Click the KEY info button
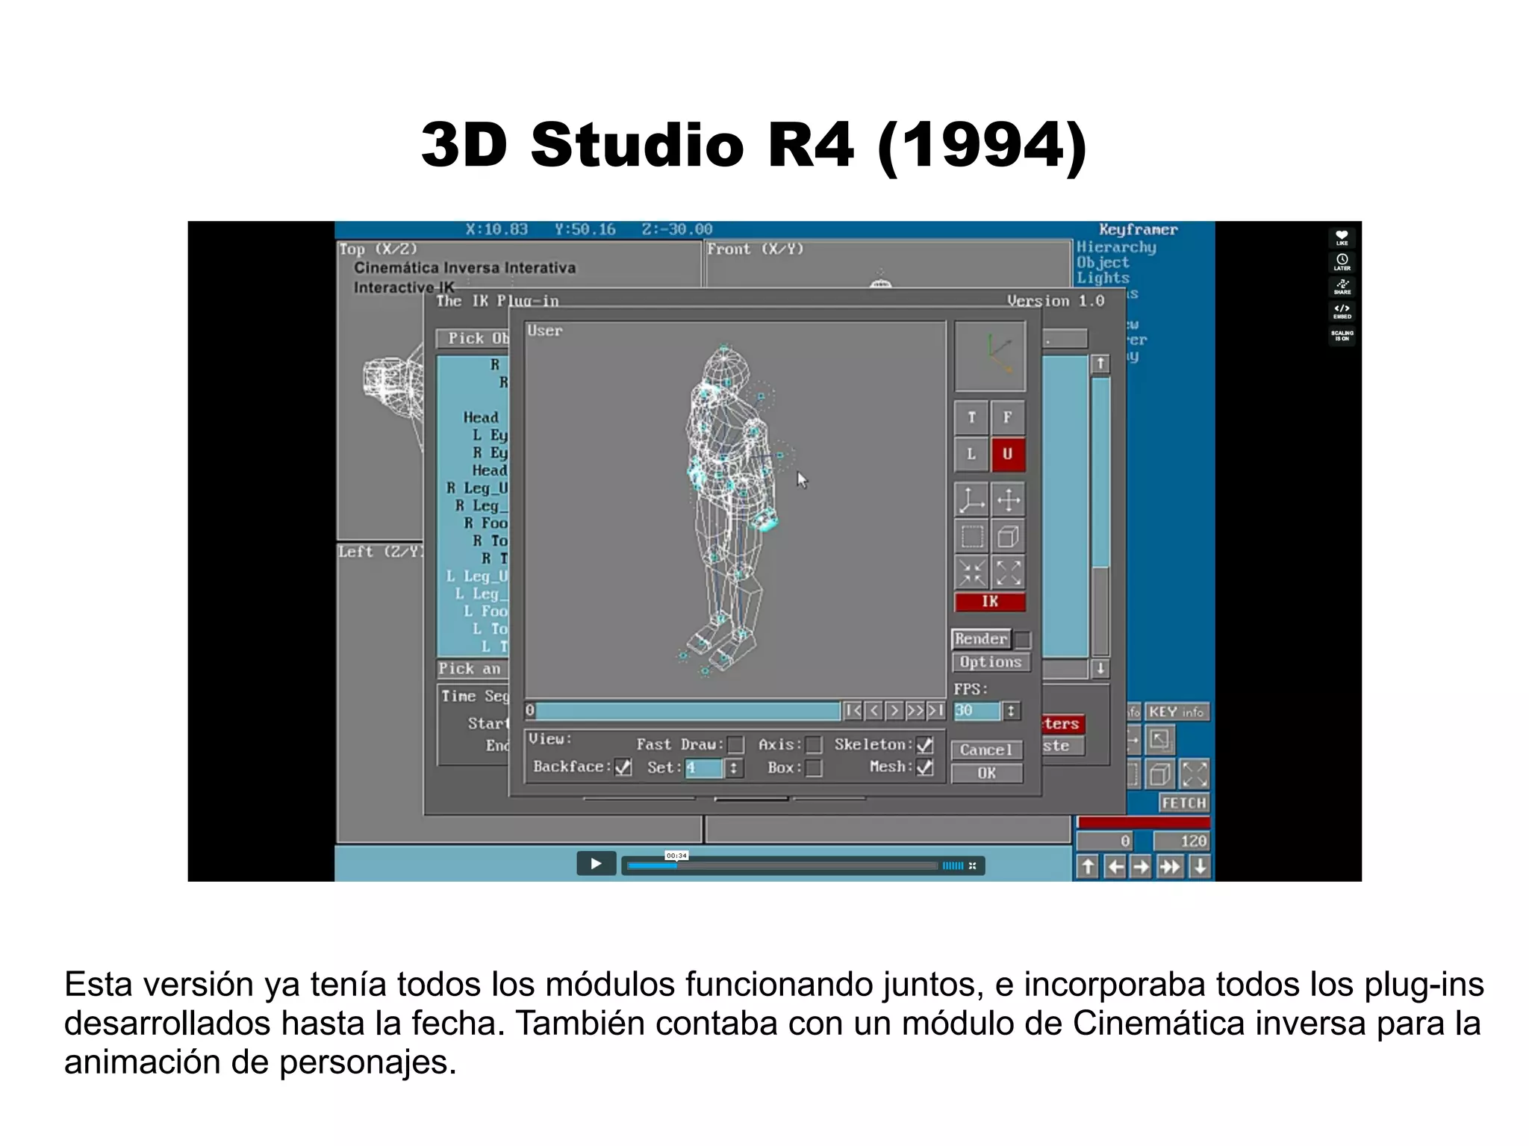 (x=1176, y=712)
